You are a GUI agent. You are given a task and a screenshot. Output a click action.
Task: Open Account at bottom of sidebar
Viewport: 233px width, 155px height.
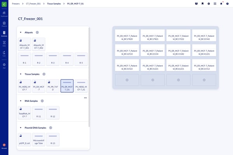[4, 146]
